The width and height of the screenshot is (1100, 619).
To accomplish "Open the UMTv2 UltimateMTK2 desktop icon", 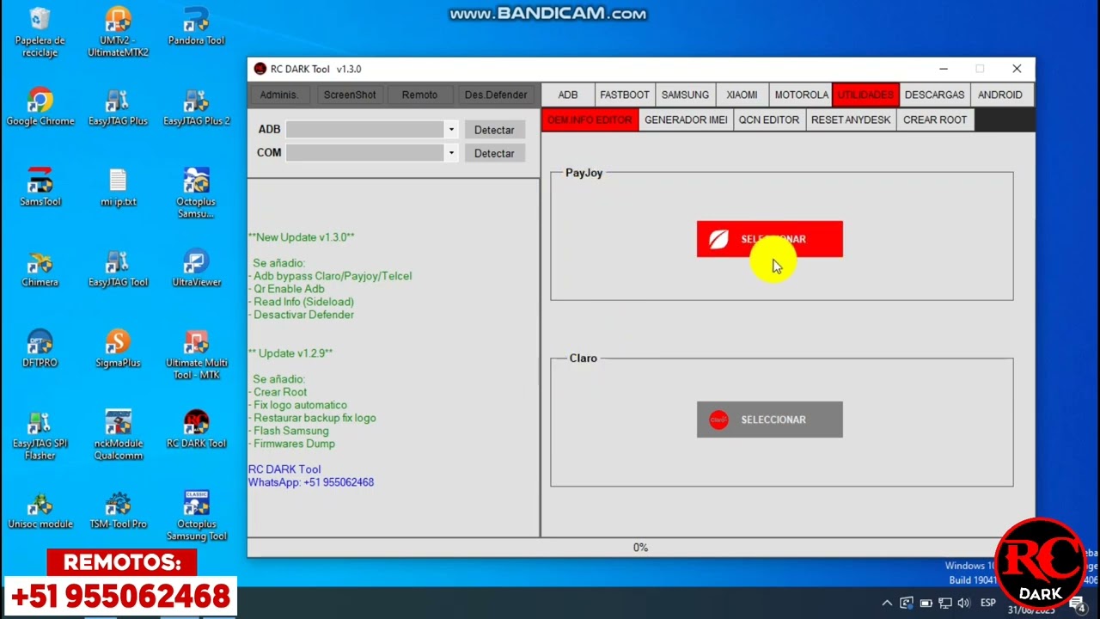I will pos(118,33).
